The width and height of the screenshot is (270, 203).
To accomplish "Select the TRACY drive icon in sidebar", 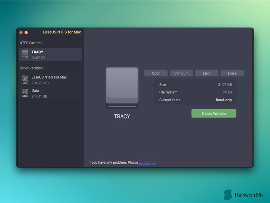I will 25,54.
